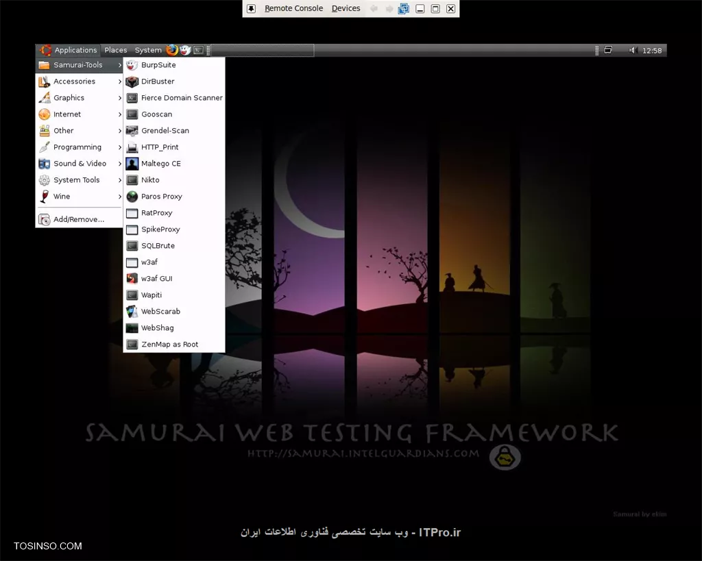The image size is (702, 561).
Task: Select ZenMap as Root from the submenu
Action: pyautogui.click(x=174, y=345)
